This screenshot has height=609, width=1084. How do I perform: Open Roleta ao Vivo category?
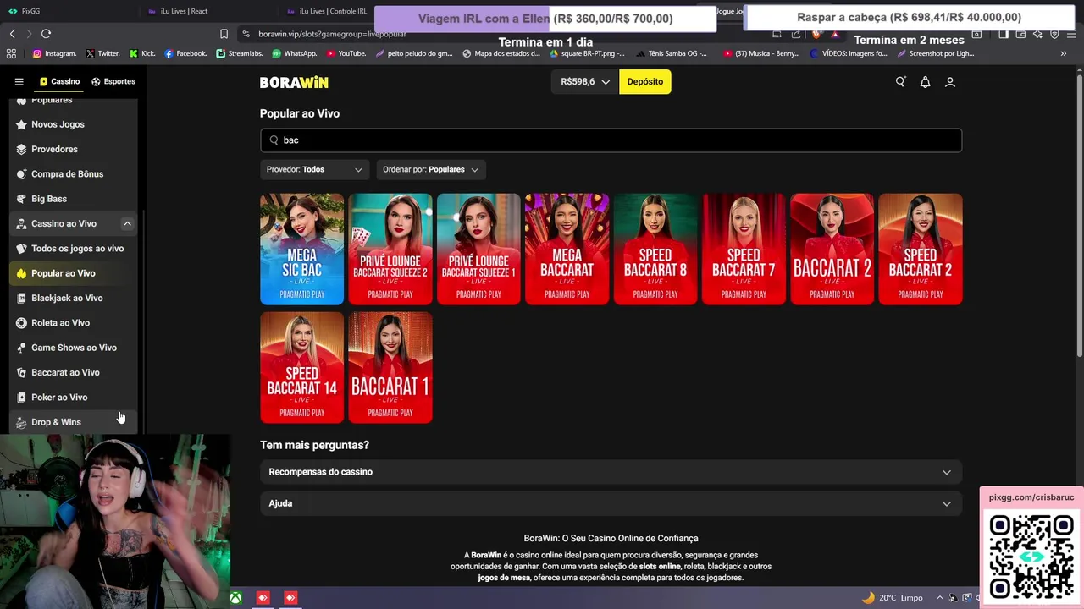(74, 323)
